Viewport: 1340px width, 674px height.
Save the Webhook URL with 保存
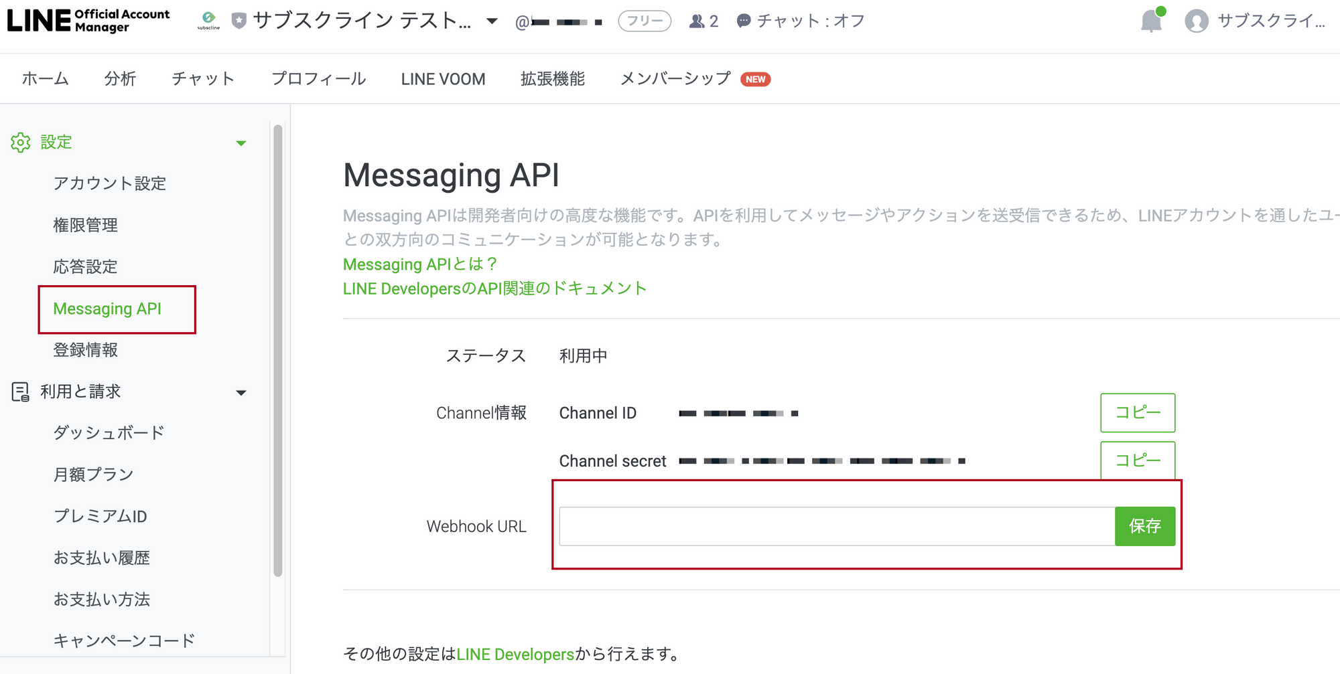1145,526
